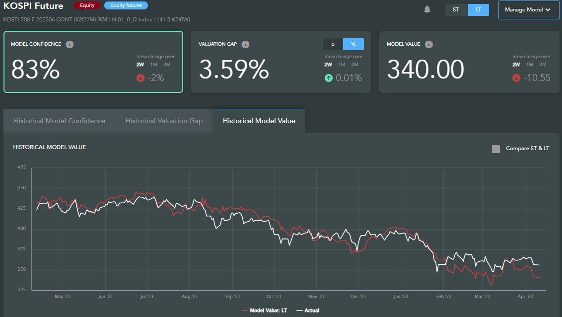Open the Manage Model dropdown
This screenshot has height=317, width=562.
pyautogui.click(x=529, y=9)
